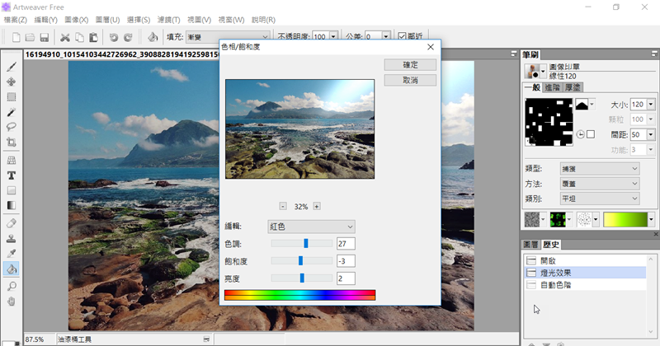Switch to the 進階 tab in brush panel

[x=552, y=87]
